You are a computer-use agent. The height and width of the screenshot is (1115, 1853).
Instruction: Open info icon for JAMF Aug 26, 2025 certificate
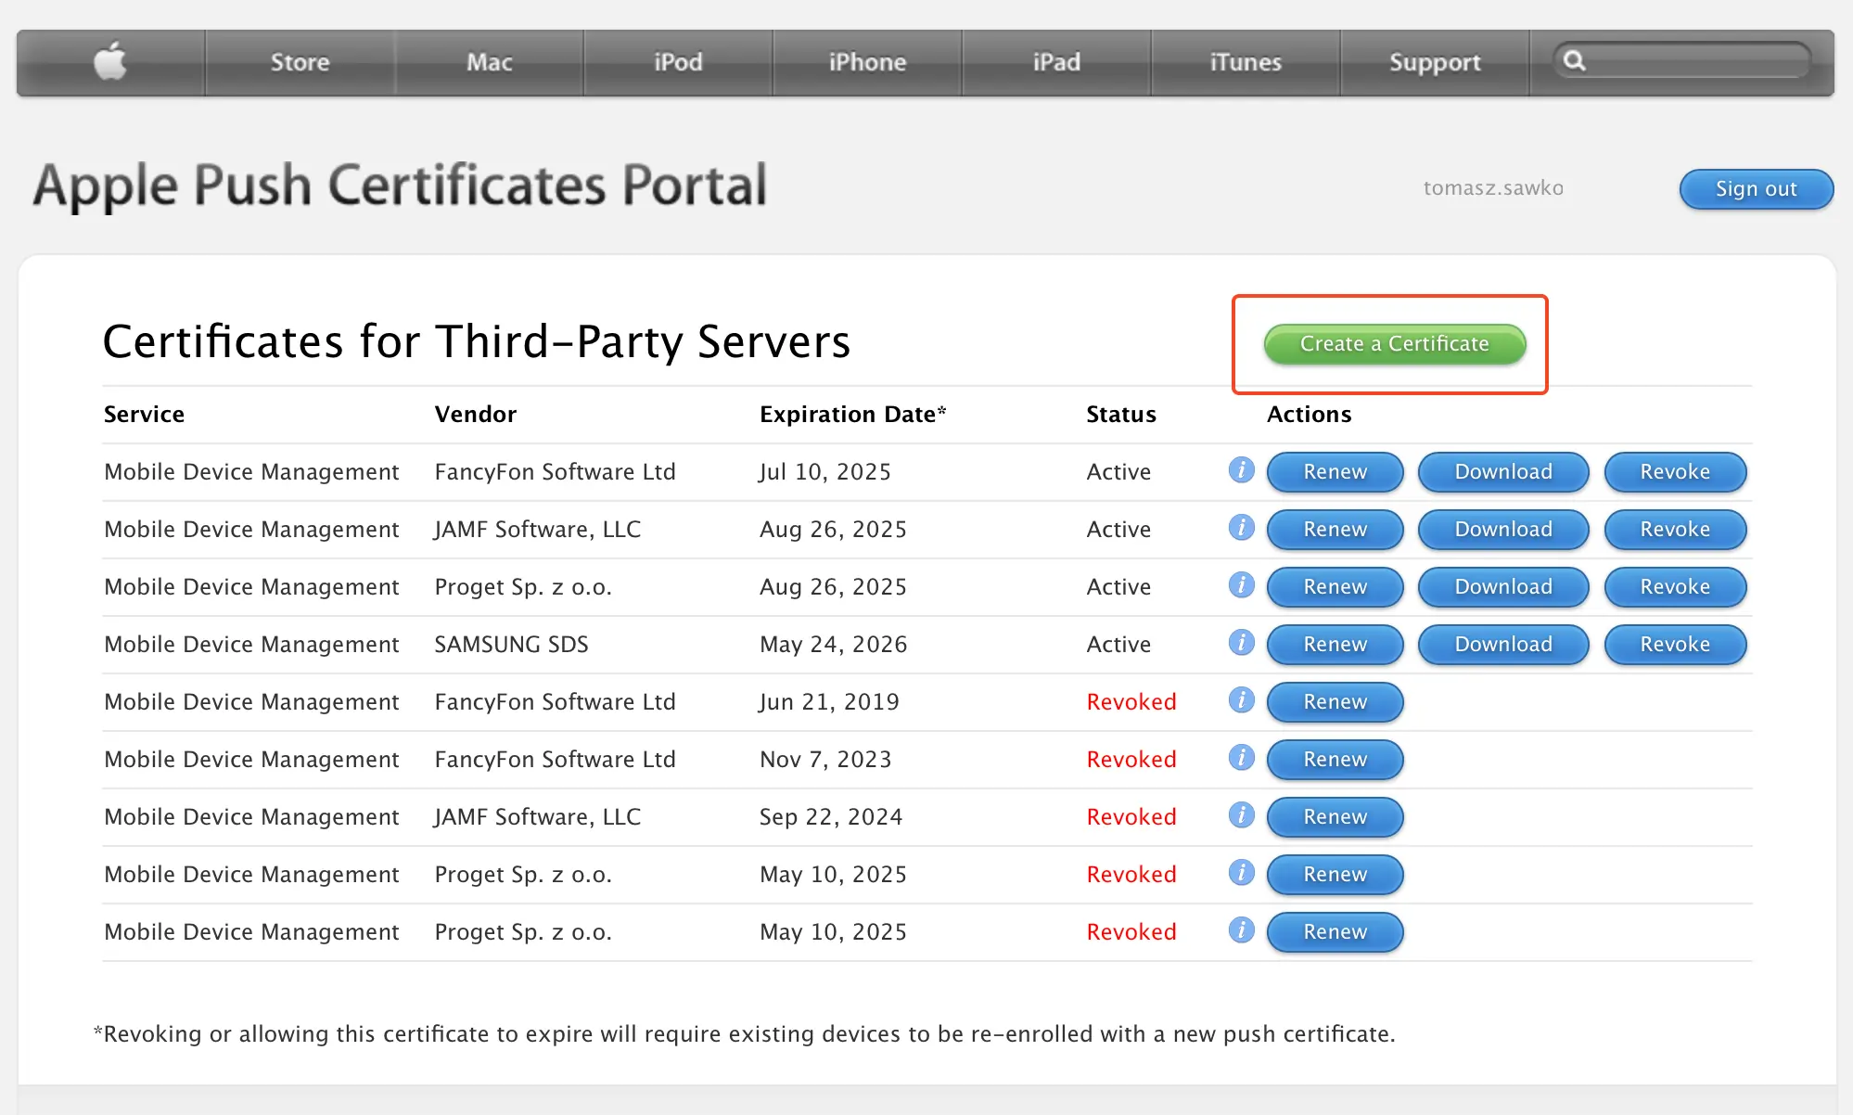click(1241, 528)
